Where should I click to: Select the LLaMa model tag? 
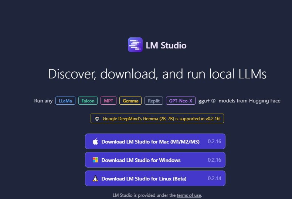65,101
